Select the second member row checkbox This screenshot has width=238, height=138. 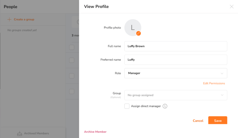pos(72,76)
